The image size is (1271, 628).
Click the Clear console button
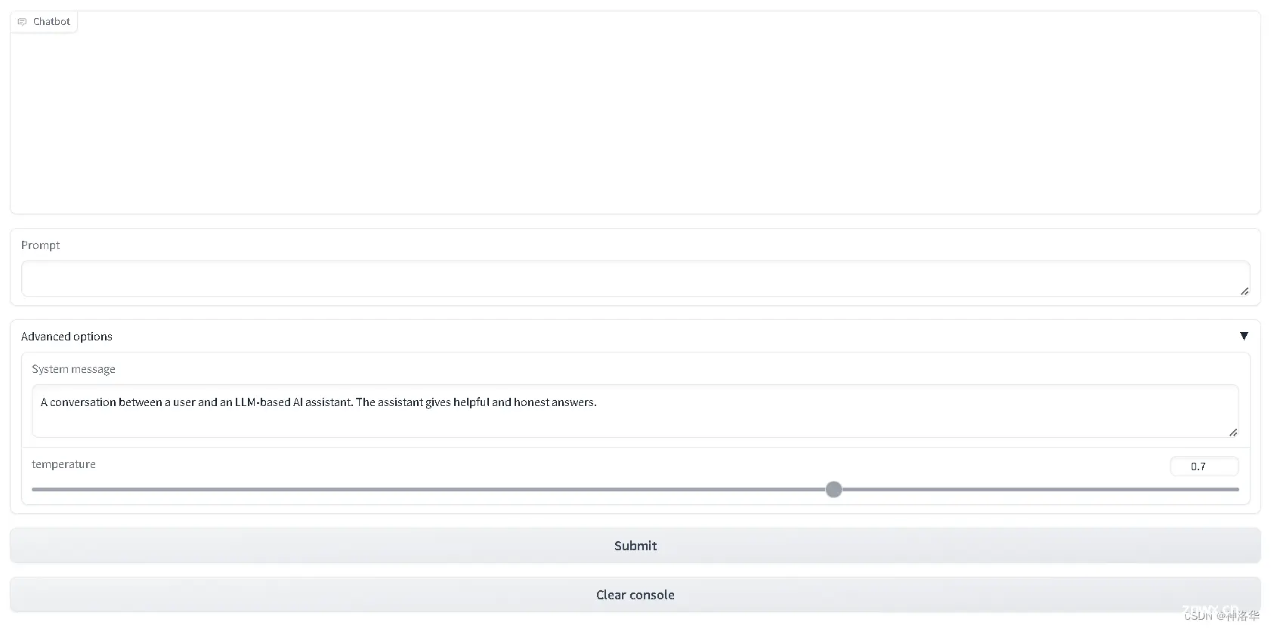(x=635, y=595)
